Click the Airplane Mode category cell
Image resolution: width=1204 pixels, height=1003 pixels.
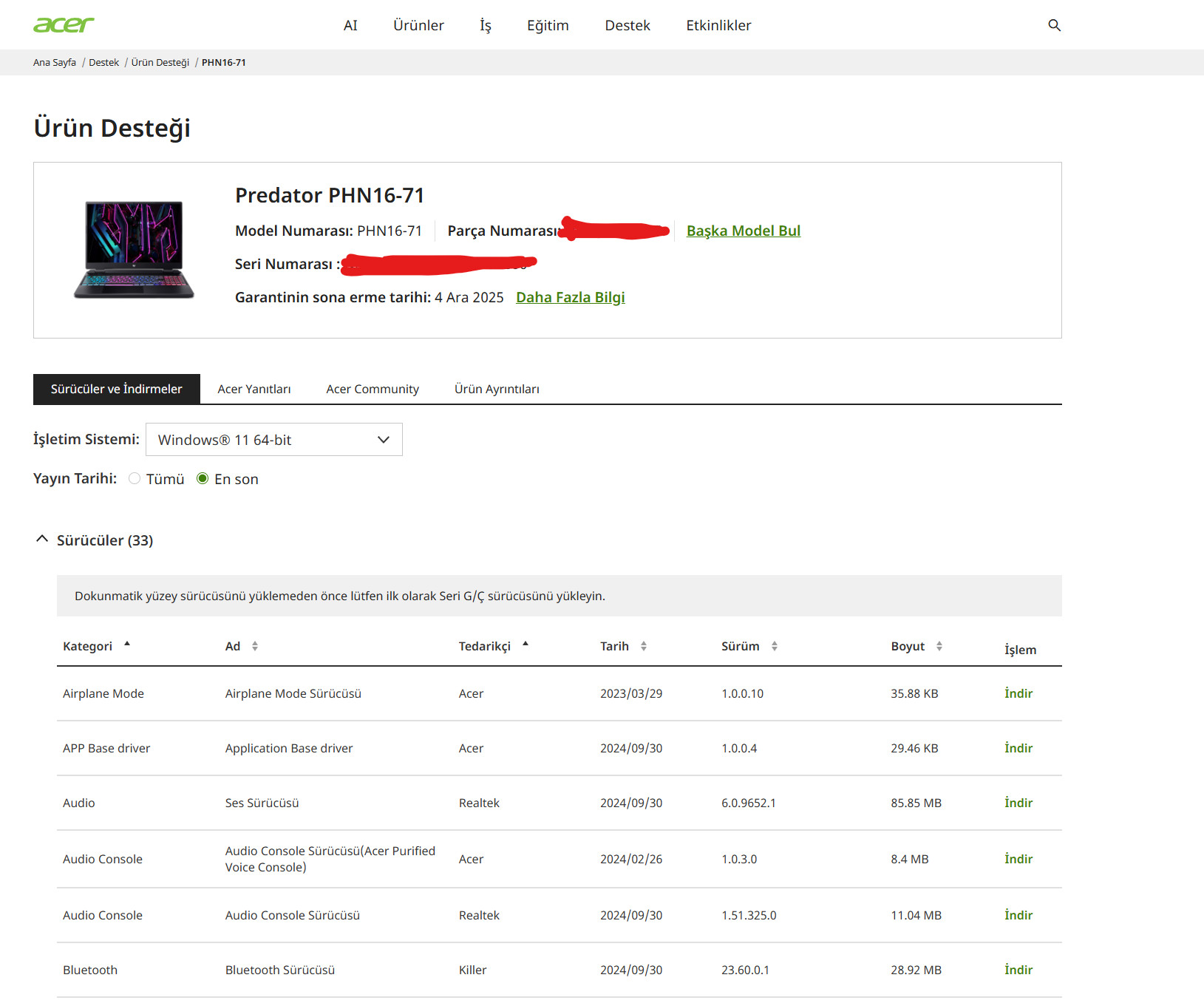(x=103, y=693)
